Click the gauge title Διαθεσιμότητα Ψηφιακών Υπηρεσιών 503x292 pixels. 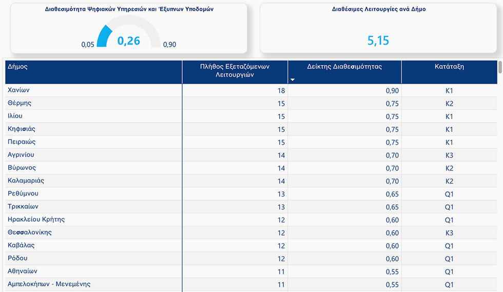point(129,9)
